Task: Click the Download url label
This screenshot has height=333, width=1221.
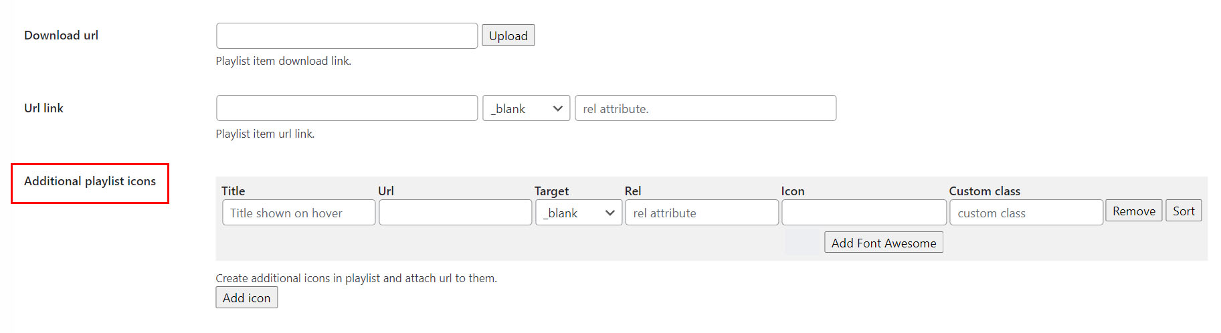Action: click(x=61, y=35)
